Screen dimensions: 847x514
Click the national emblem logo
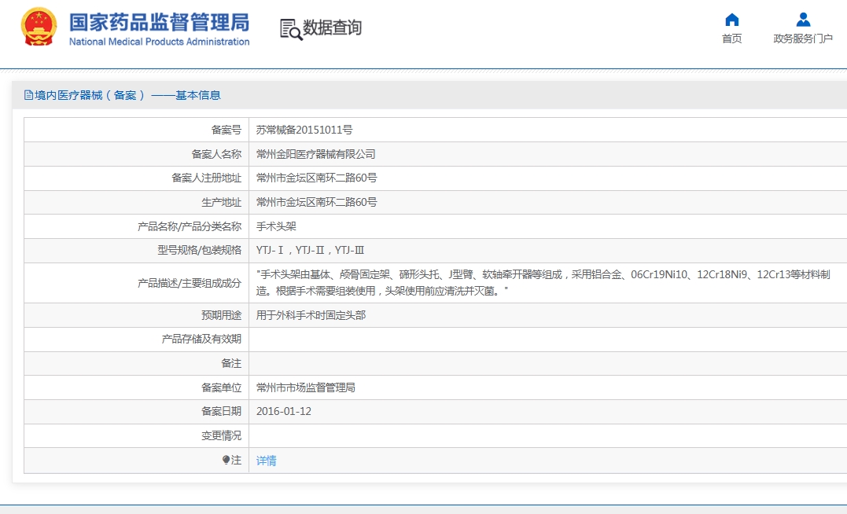pos(39,28)
